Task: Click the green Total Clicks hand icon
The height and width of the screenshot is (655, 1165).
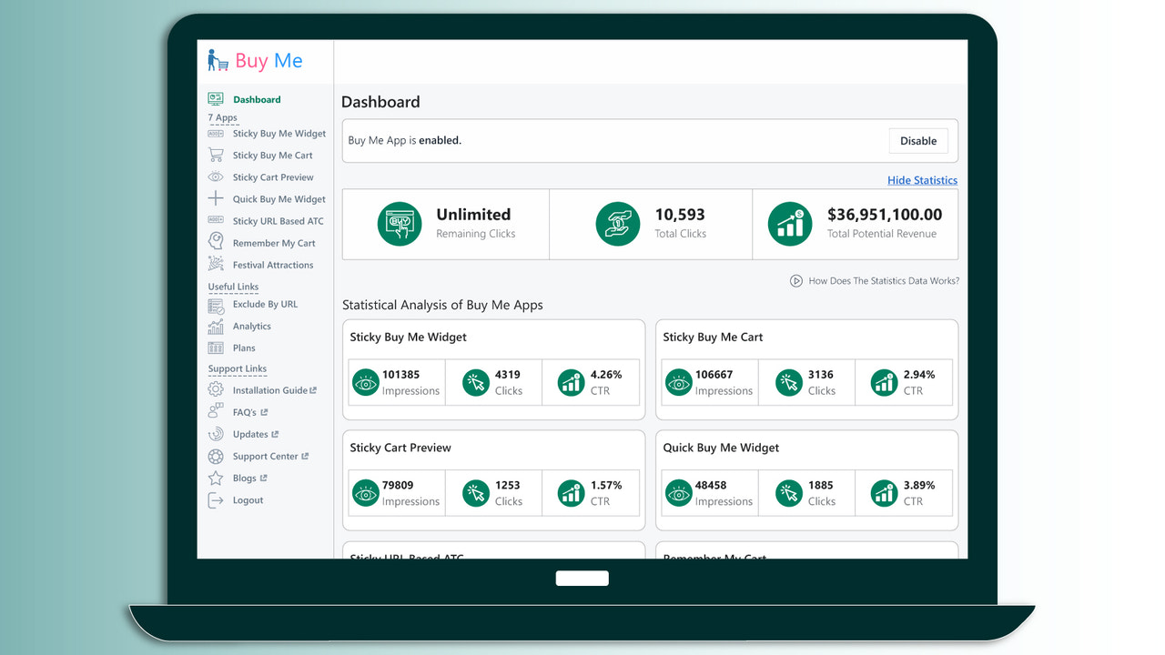Action: pos(618,224)
